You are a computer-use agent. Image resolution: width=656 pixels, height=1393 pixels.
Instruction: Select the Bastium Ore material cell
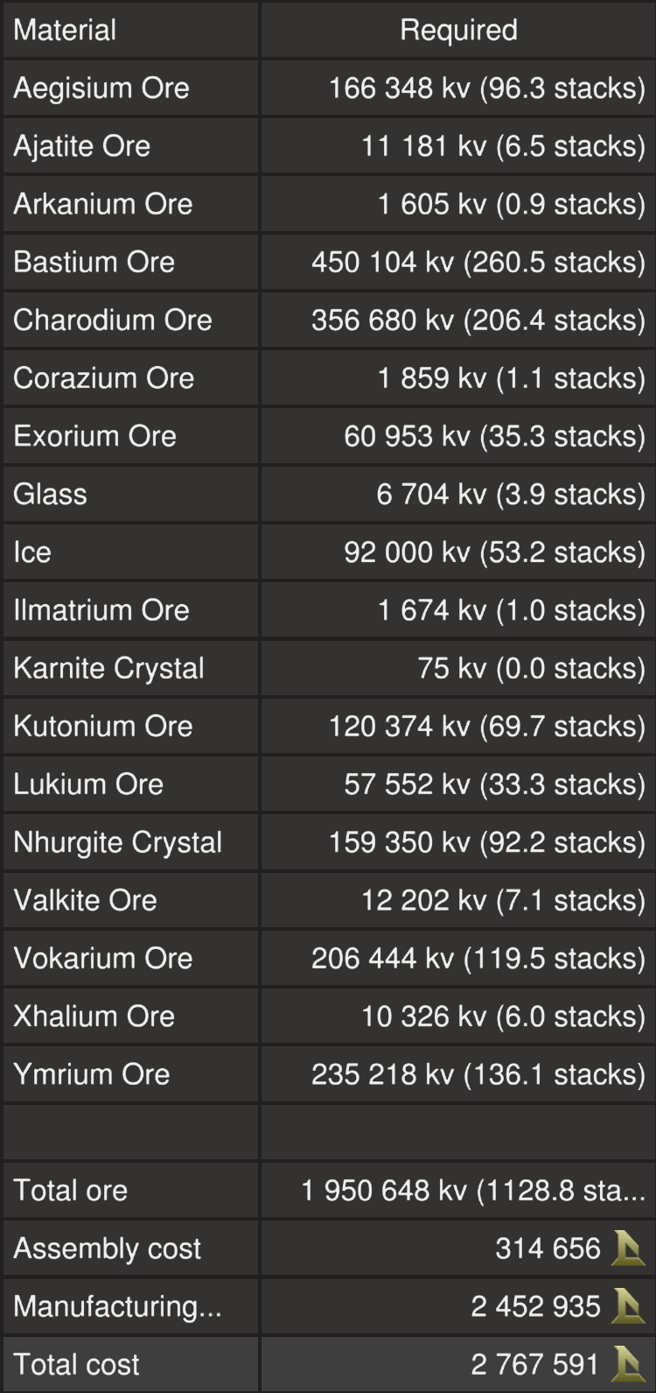pyautogui.click(x=94, y=262)
